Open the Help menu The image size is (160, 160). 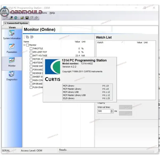pyautogui.click(x=52, y=13)
